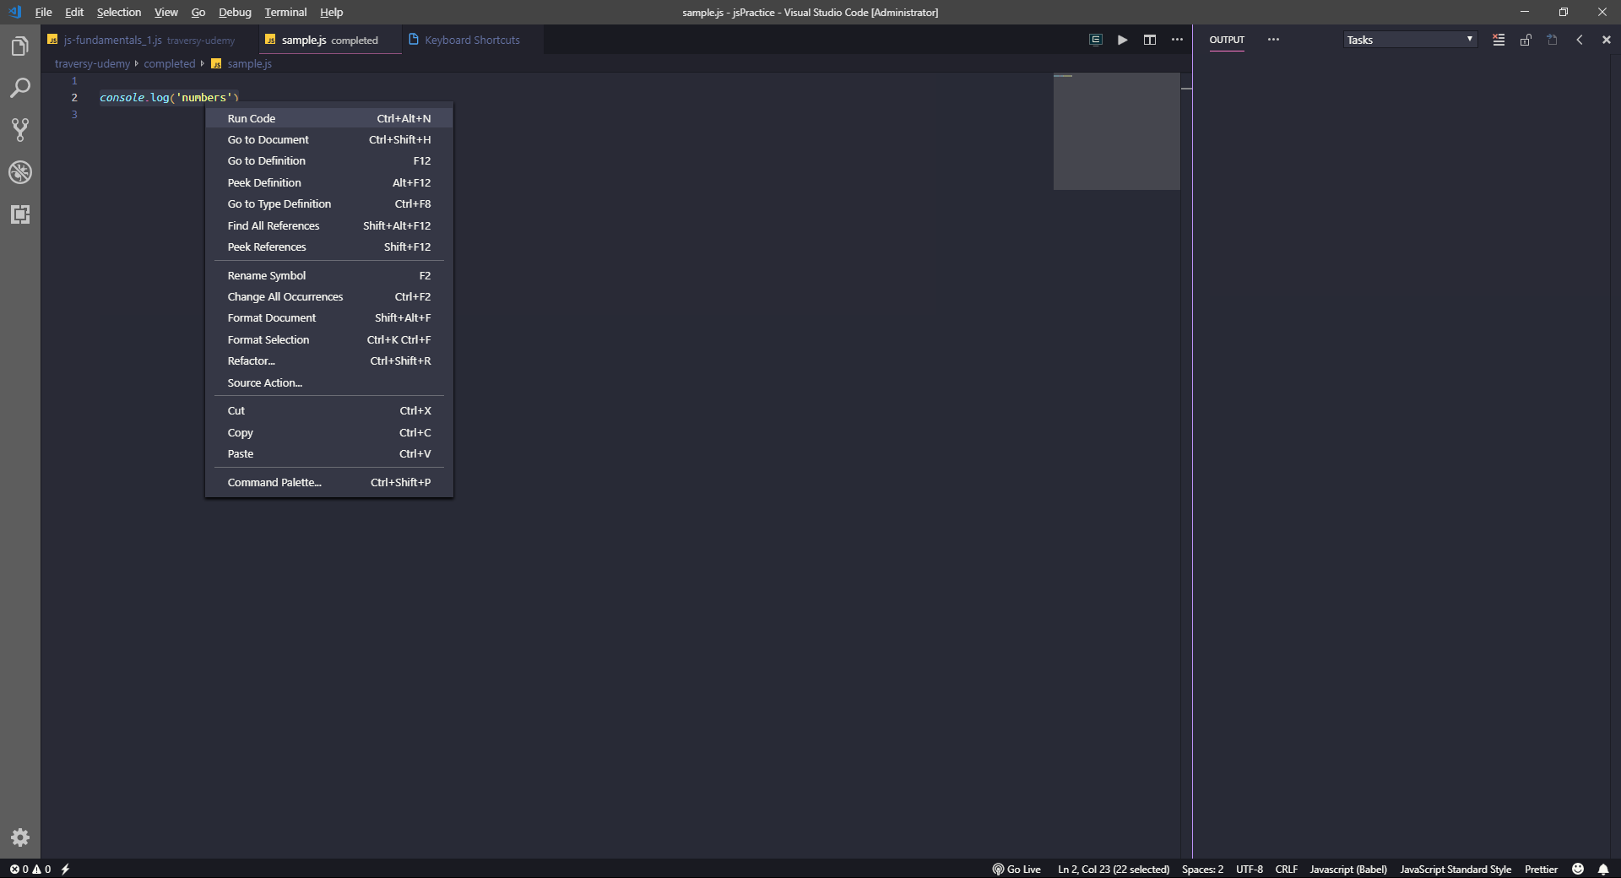Change language mode Javascript (Babel)

tap(1348, 869)
